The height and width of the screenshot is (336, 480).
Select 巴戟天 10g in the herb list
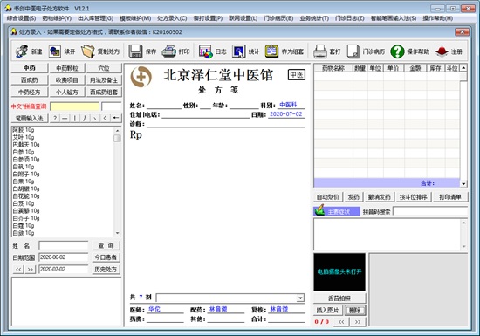click(x=26, y=145)
